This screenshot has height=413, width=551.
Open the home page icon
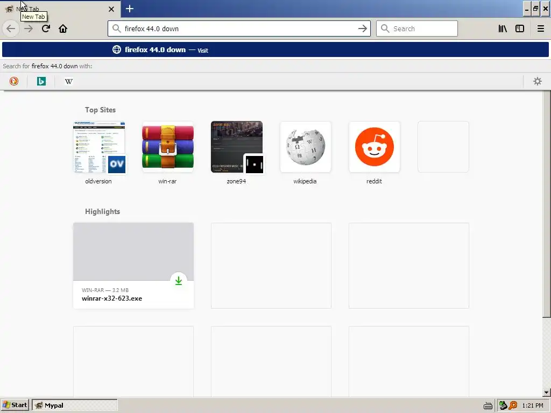click(63, 29)
